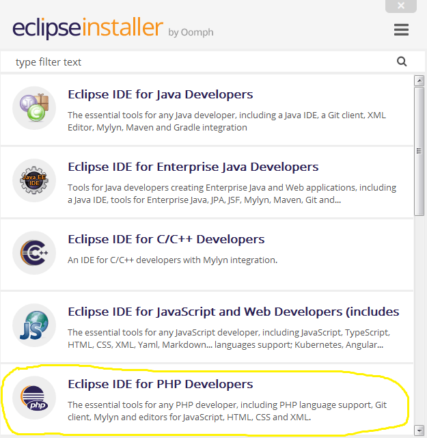Click the Java EE IDE gear icon

click(x=34, y=180)
